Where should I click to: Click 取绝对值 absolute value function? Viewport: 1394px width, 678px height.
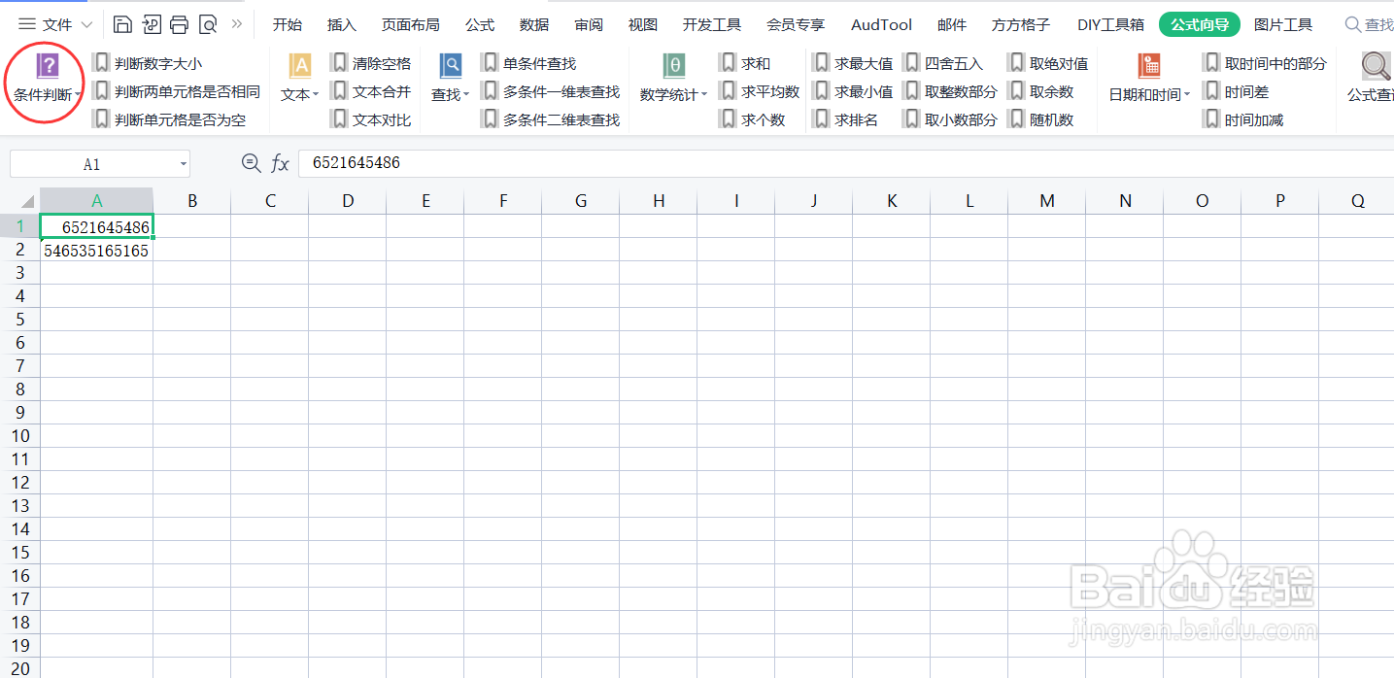[1048, 63]
